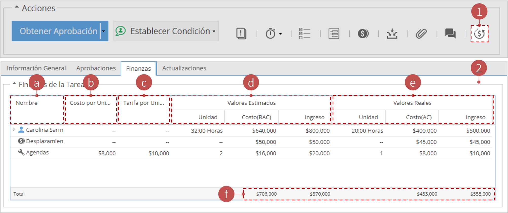Click the $870,000 total value

coord(320,194)
